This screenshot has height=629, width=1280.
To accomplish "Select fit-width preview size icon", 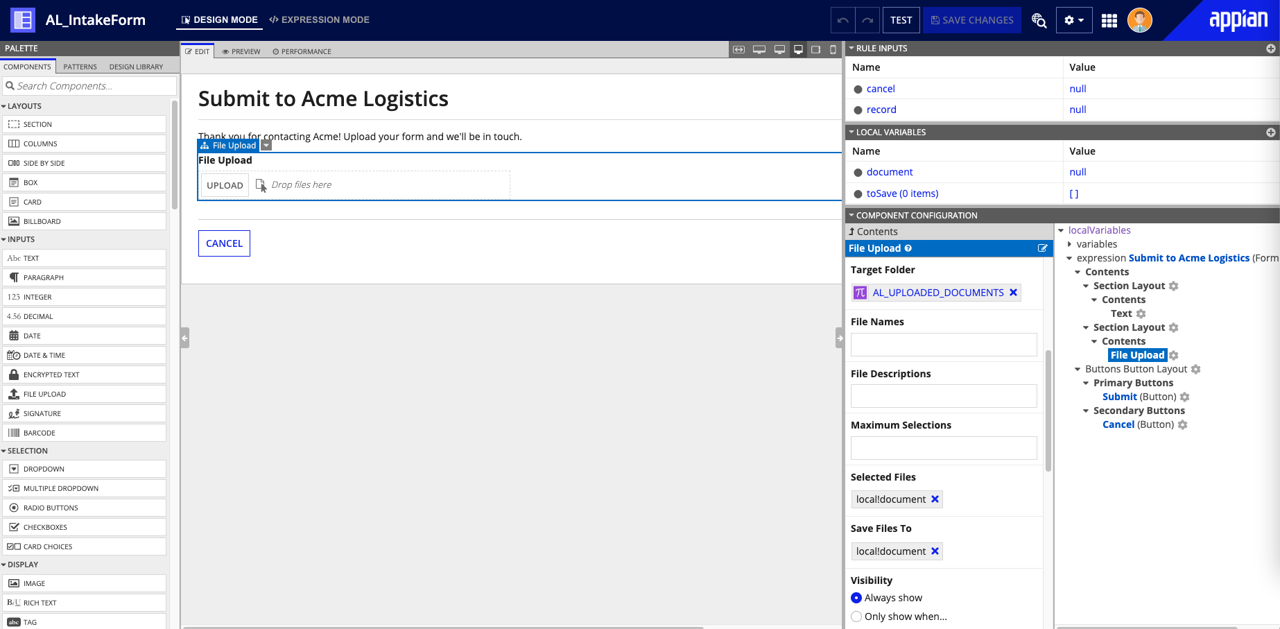I will [x=739, y=50].
